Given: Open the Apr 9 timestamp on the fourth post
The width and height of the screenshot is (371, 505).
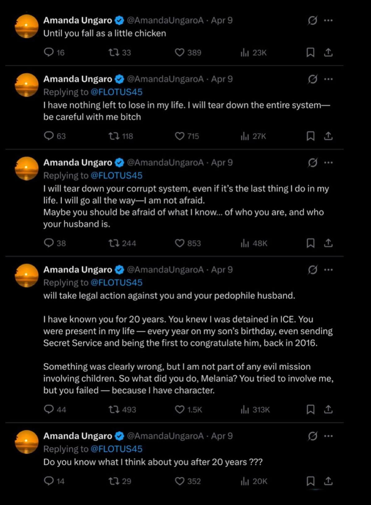Looking at the screenshot, I should tap(222, 270).
